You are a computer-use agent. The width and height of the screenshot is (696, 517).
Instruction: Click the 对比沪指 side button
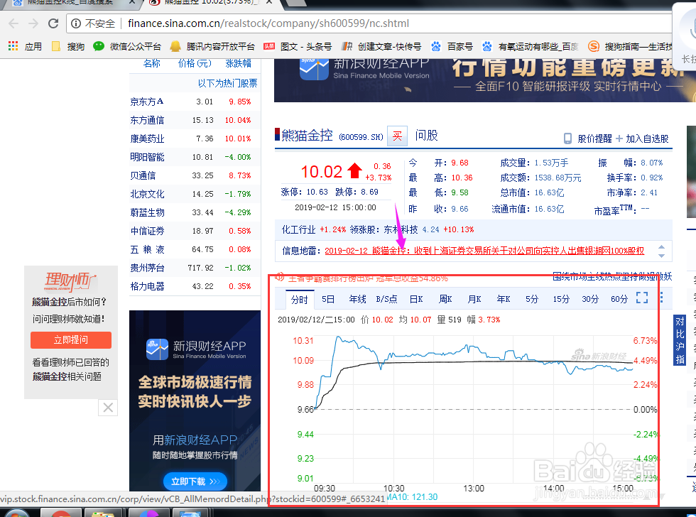[x=680, y=340]
